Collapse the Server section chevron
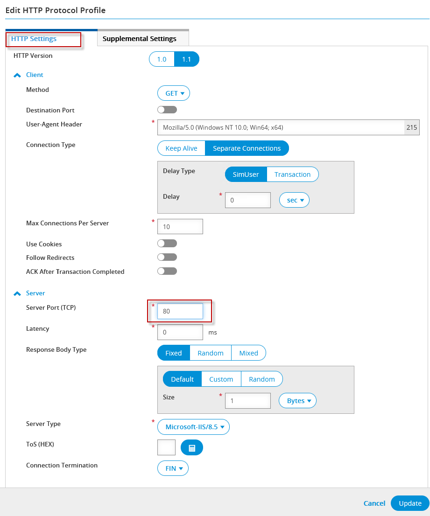 (17, 293)
